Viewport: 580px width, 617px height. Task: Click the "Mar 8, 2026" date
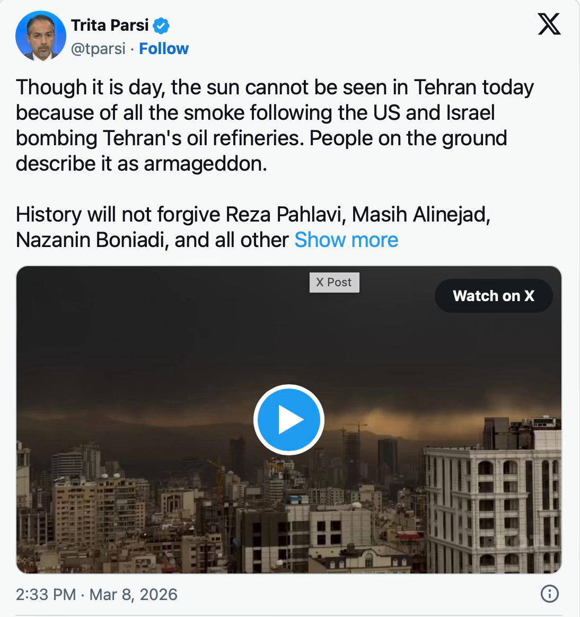[133, 594]
